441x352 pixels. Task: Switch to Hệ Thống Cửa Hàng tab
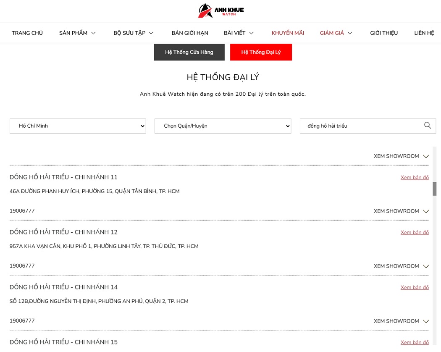point(189,52)
